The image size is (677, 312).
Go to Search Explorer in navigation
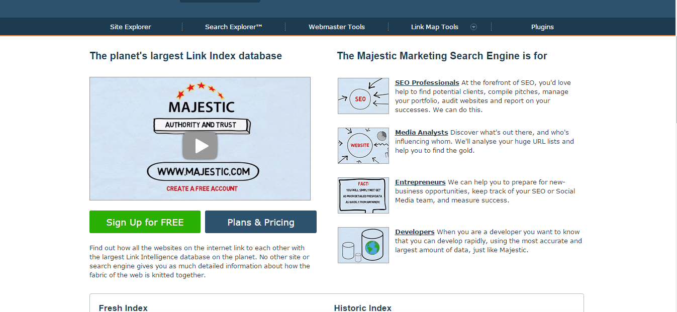point(234,27)
